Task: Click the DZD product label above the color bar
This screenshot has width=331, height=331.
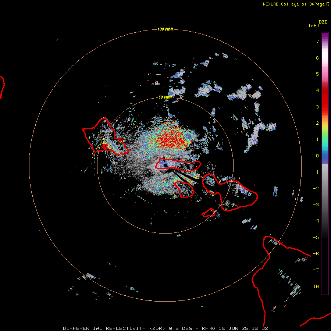Action: (x=323, y=22)
